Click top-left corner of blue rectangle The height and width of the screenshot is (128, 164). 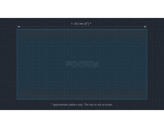click(x=17, y=30)
